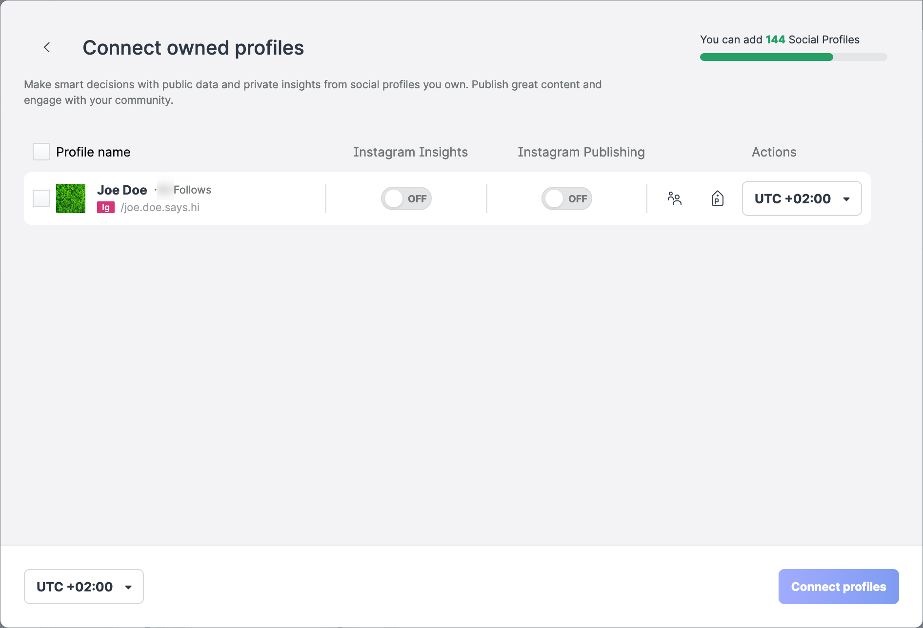Go back using the left chevron arrow
The width and height of the screenshot is (923, 628).
[x=47, y=47]
